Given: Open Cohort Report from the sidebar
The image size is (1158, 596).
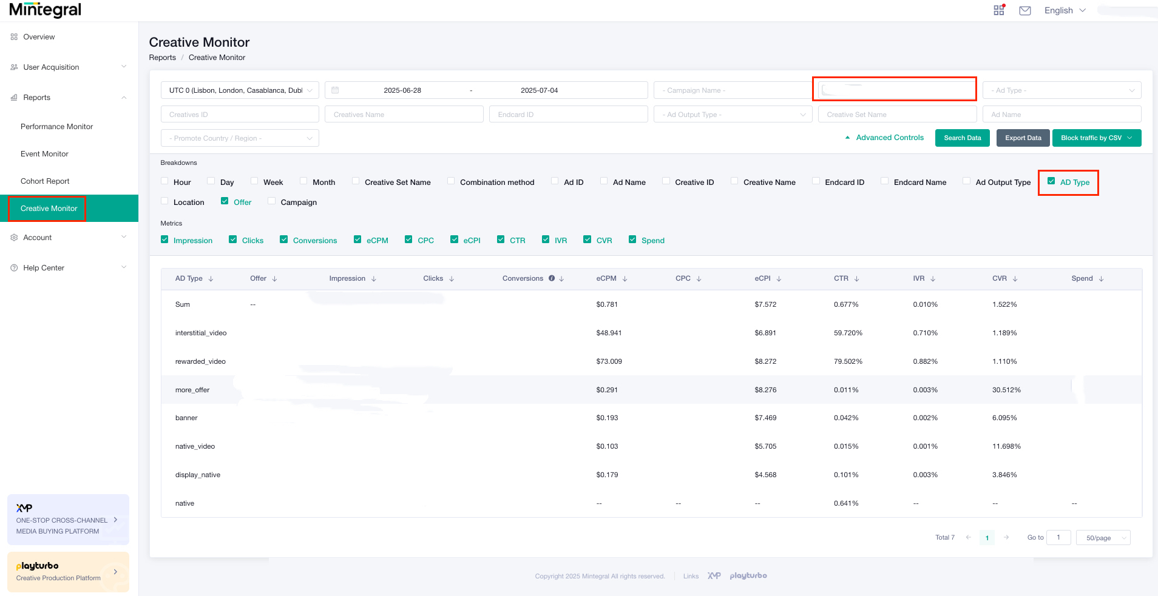Looking at the screenshot, I should [x=45, y=181].
